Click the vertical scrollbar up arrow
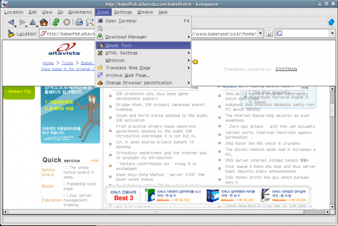This screenshot has width=338, height=226. (332, 88)
